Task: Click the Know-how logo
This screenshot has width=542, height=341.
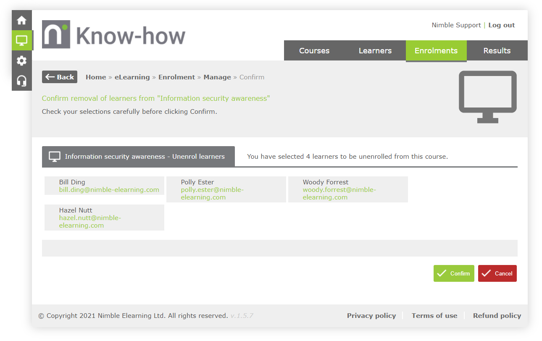Action: (113, 35)
